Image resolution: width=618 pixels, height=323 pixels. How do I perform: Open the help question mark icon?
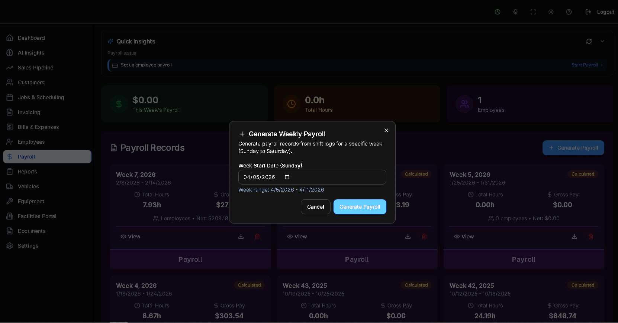click(x=569, y=12)
